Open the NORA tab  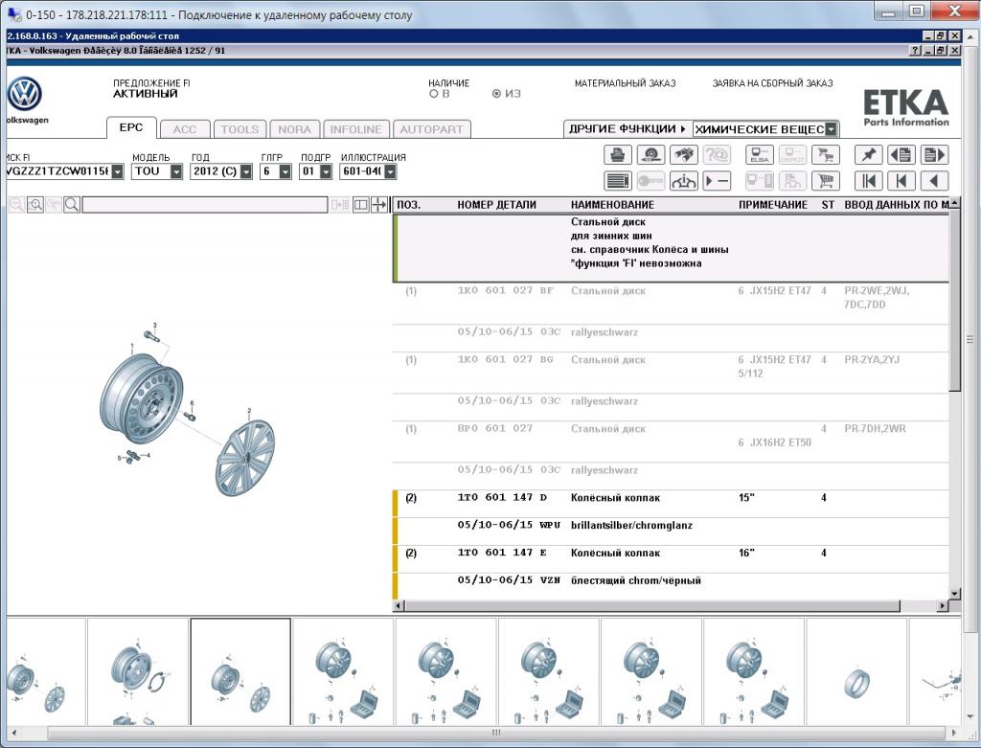[x=295, y=129]
